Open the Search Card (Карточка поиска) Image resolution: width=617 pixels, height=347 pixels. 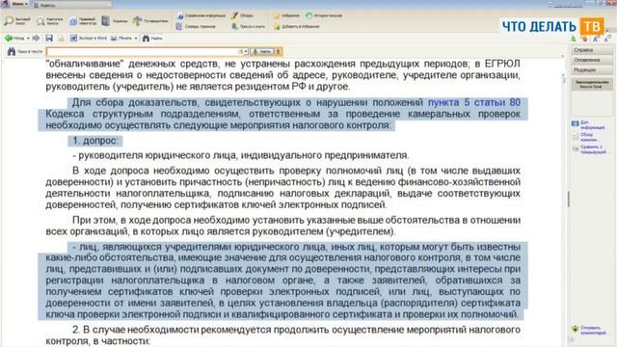tap(49, 21)
